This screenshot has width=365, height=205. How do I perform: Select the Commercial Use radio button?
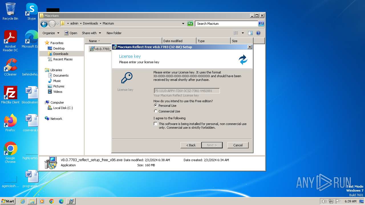(156, 111)
